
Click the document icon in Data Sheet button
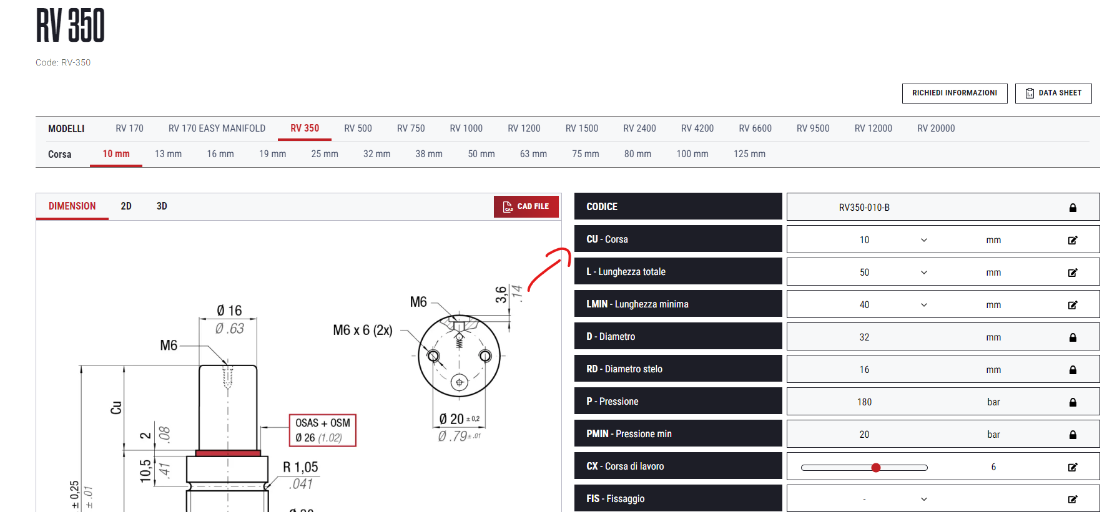pos(1030,93)
